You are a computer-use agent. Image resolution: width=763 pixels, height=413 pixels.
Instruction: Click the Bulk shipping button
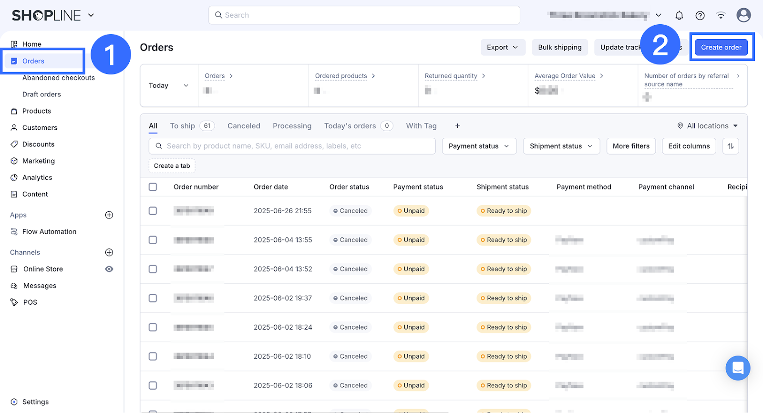tap(559, 47)
